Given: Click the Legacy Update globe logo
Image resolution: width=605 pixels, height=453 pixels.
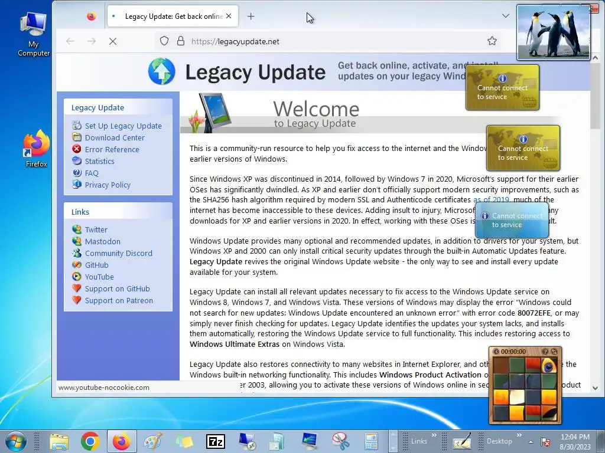Looking at the screenshot, I should click(161, 71).
